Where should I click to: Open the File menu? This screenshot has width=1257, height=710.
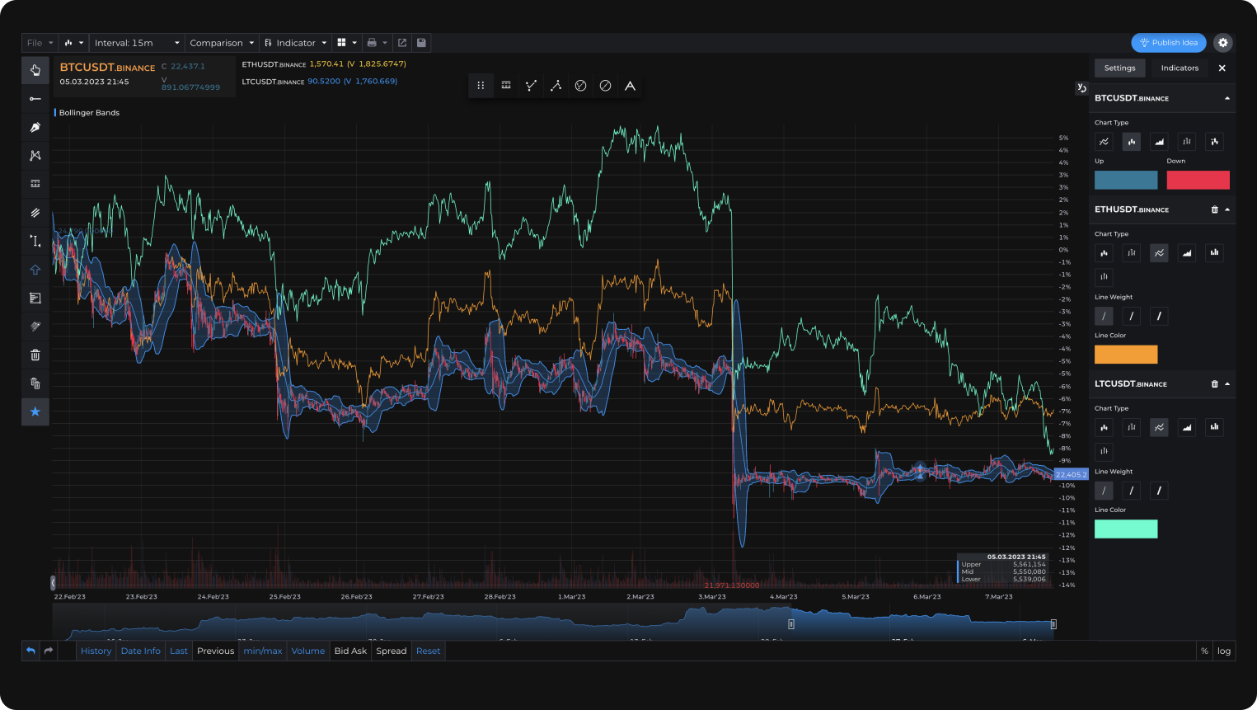[40, 43]
